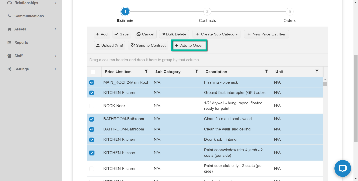
Task: Go to step 2 Contracts
Action: [x=207, y=12]
